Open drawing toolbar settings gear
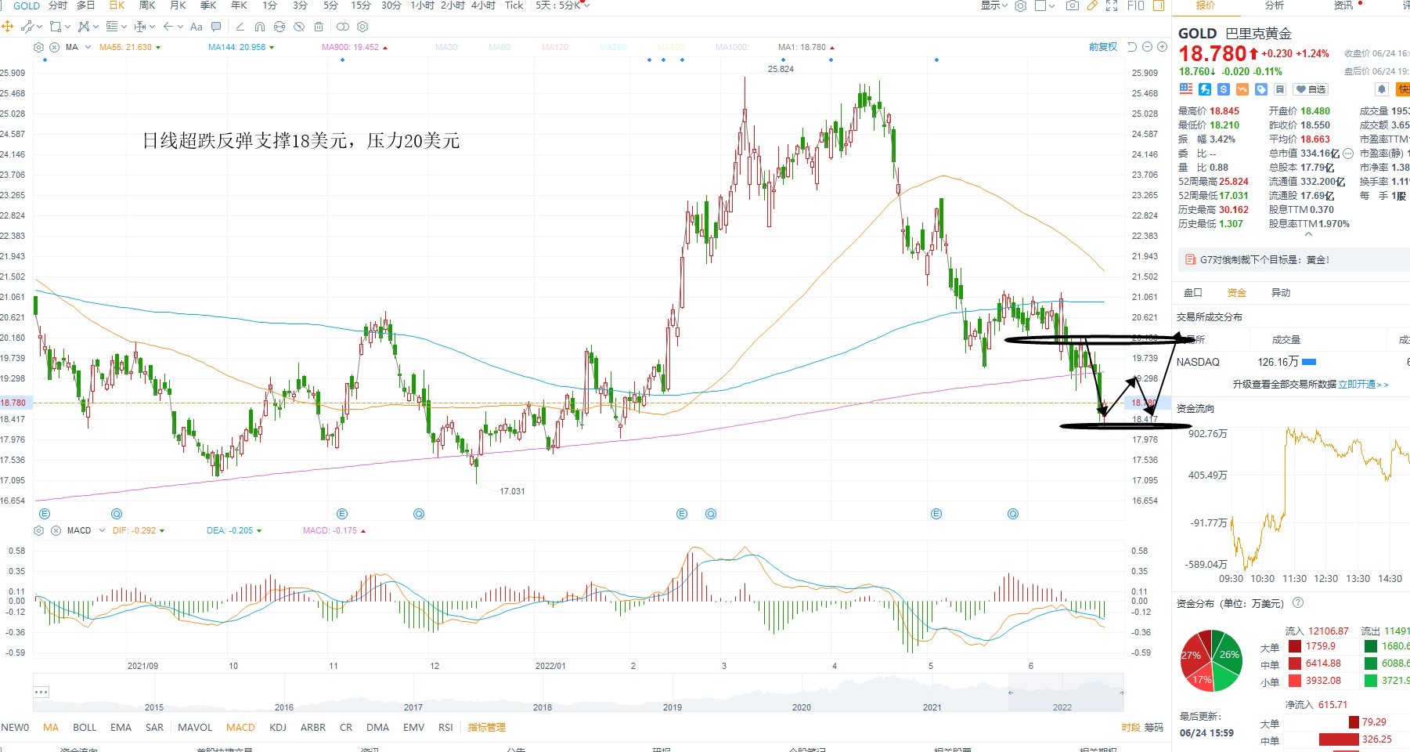This screenshot has height=752, width=1410. (362, 27)
